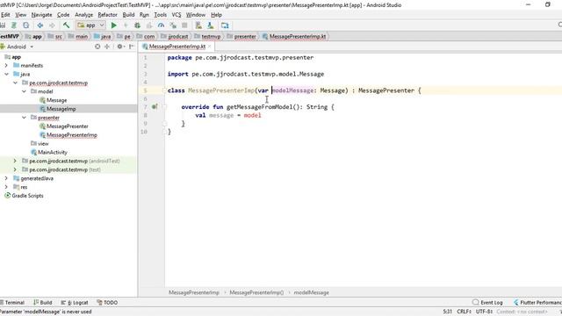The width and height of the screenshot is (562, 316).
Task: Run the app with green play icon
Action: pyautogui.click(x=114, y=25)
